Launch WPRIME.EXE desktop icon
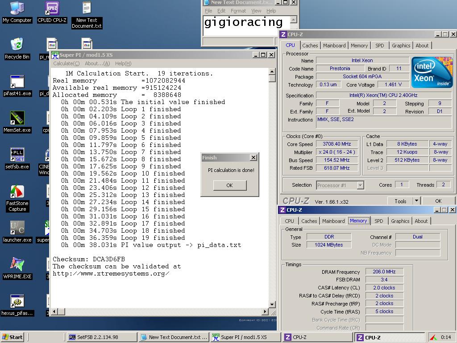 pos(17,268)
